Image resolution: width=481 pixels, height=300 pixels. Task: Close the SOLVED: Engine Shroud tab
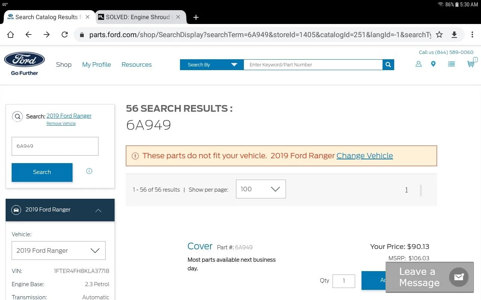(178, 17)
